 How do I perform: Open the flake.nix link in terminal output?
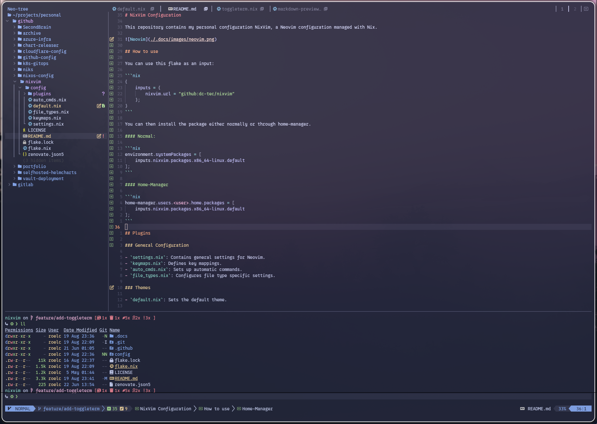(x=126, y=366)
